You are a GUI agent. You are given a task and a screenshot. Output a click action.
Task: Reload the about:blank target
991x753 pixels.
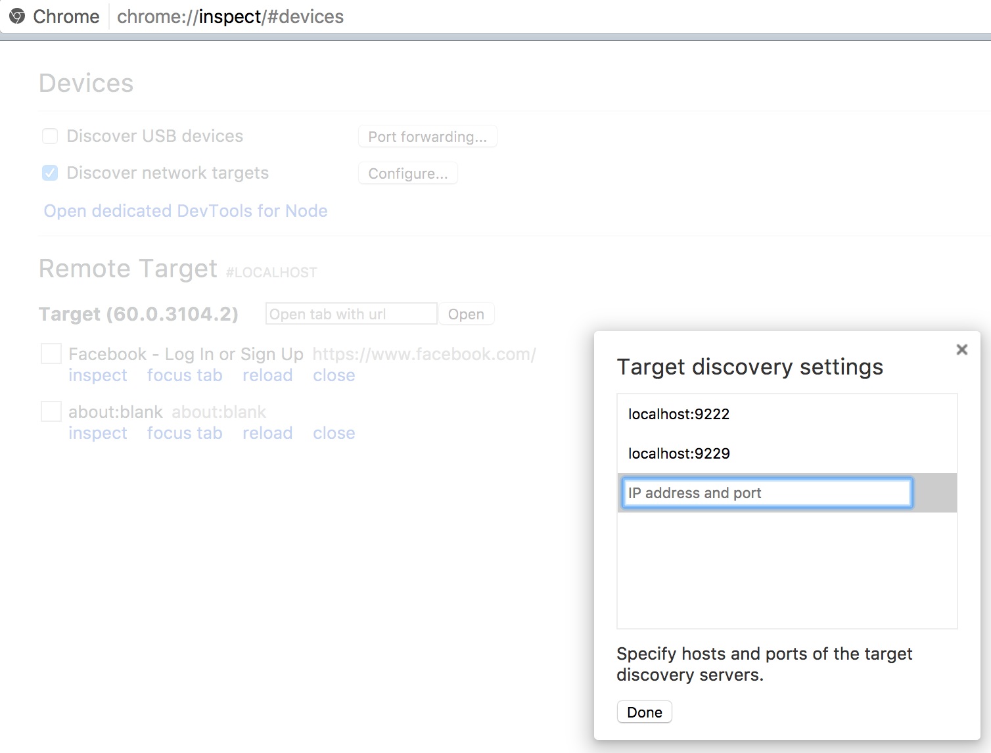coord(267,433)
